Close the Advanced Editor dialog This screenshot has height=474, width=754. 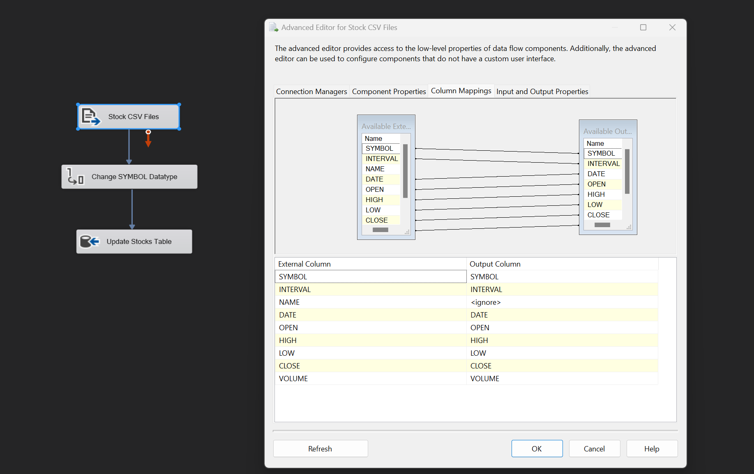pos(672,28)
